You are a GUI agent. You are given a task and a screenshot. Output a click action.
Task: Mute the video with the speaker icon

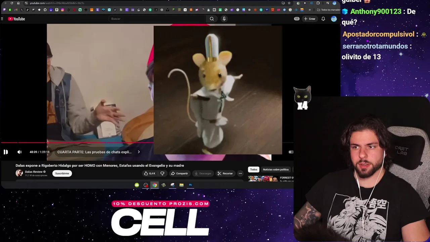[19, 152]
